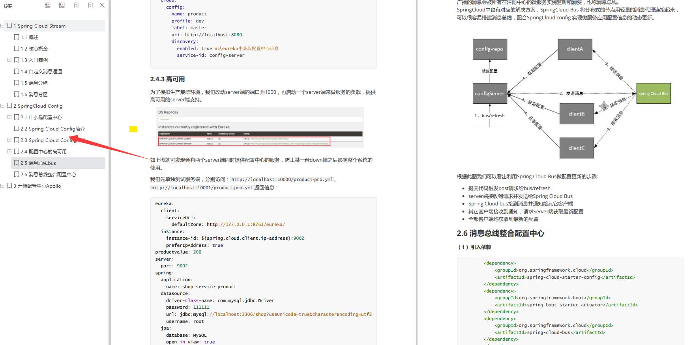Image resolution: width=693 pixels, height=345 pixels.
Task: Click the artifactId 'spring-cloud-starter-config' line
Action: pyautogui.click(x=565, y=277)
